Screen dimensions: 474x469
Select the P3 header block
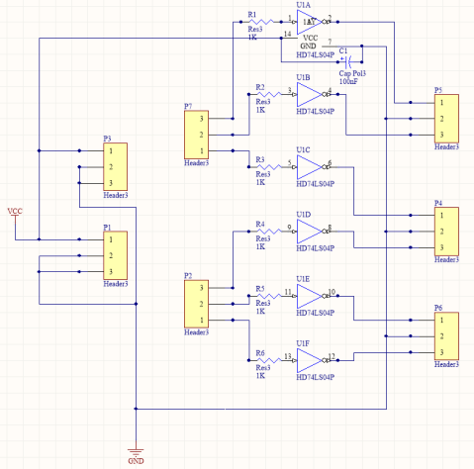[116, 167]
